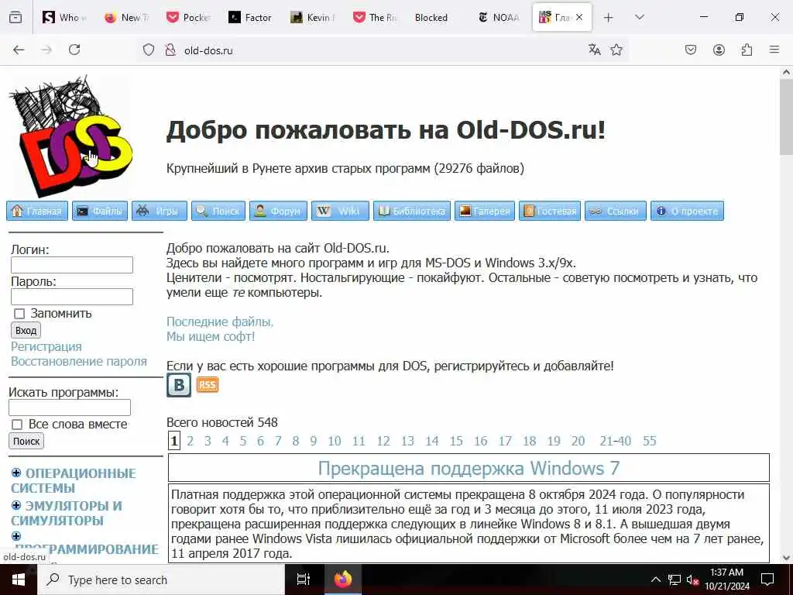This screenshot has height=595, width=793.
Task: Click the Пароль input field
Action: point(72,297)
